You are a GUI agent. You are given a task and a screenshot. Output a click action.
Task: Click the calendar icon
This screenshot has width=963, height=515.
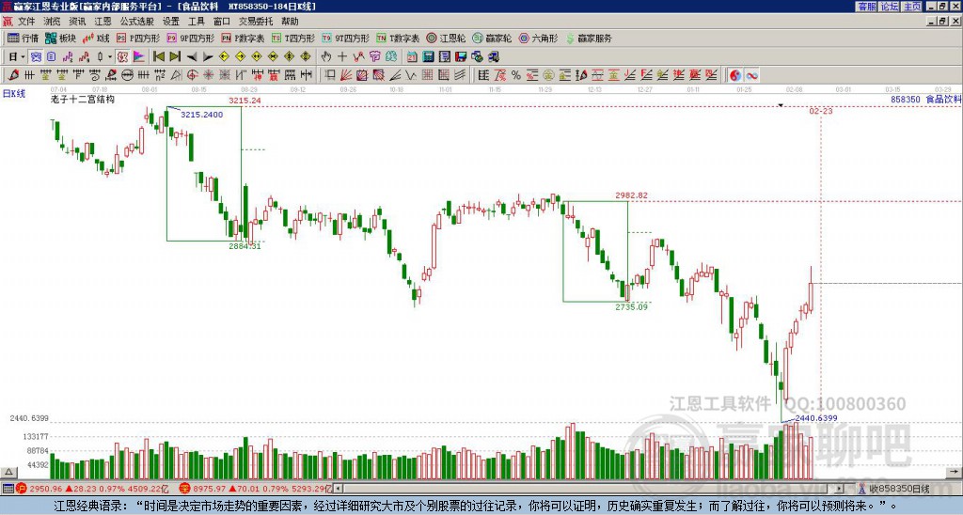coord(412,57)
